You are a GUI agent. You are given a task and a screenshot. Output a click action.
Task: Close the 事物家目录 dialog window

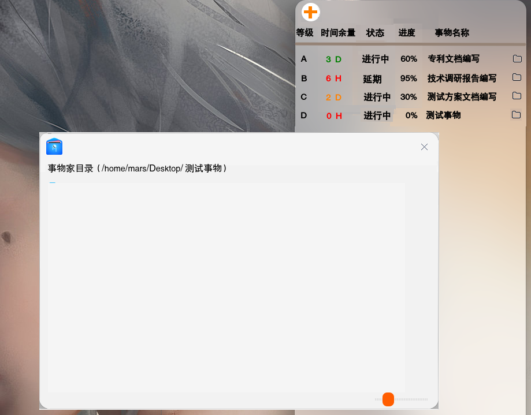pos(424,147)
